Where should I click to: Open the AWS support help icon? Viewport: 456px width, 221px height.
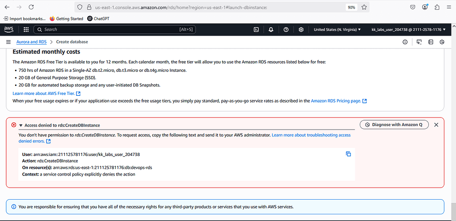tap(286, 29)
